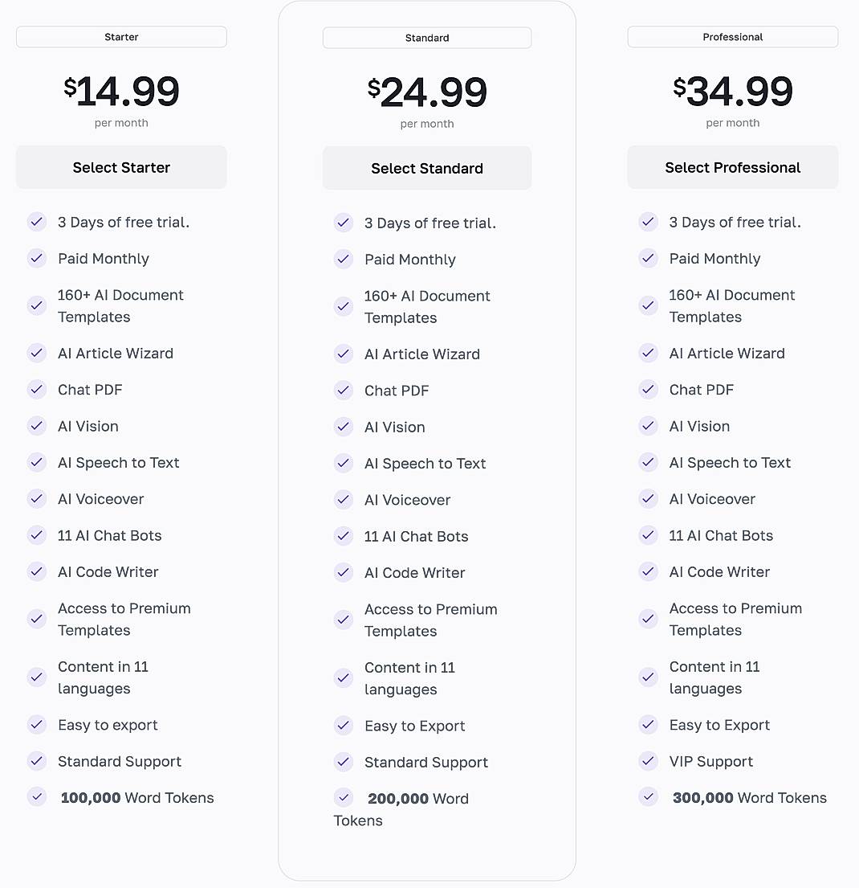Click the checkmark next to AI Code Writer under Standard

(x=344, y=573)
